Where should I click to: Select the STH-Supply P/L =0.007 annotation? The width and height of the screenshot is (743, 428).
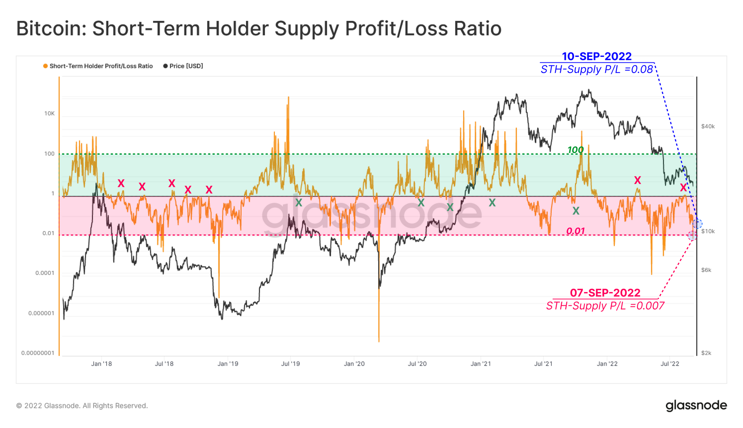click(605, 306)
